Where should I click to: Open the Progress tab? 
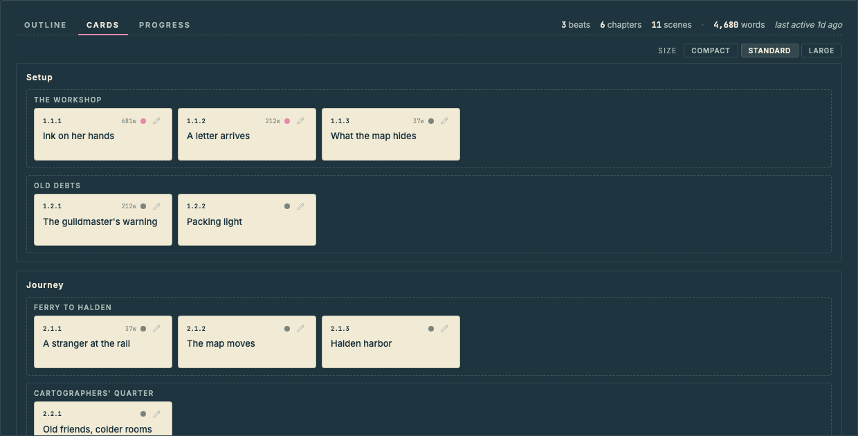165,25
